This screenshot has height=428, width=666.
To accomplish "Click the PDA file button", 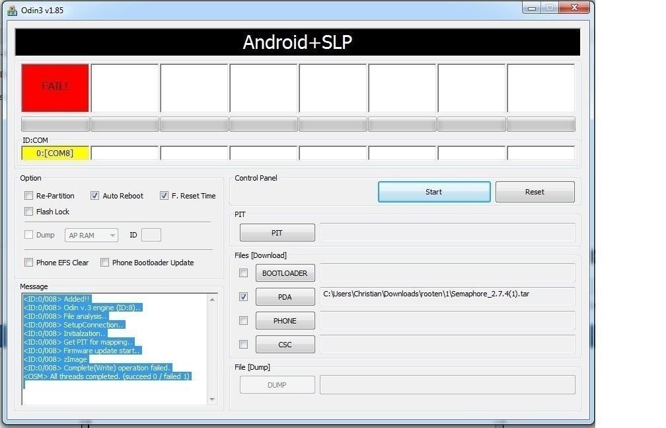I will pyautogui.click(x=285, y=297).
